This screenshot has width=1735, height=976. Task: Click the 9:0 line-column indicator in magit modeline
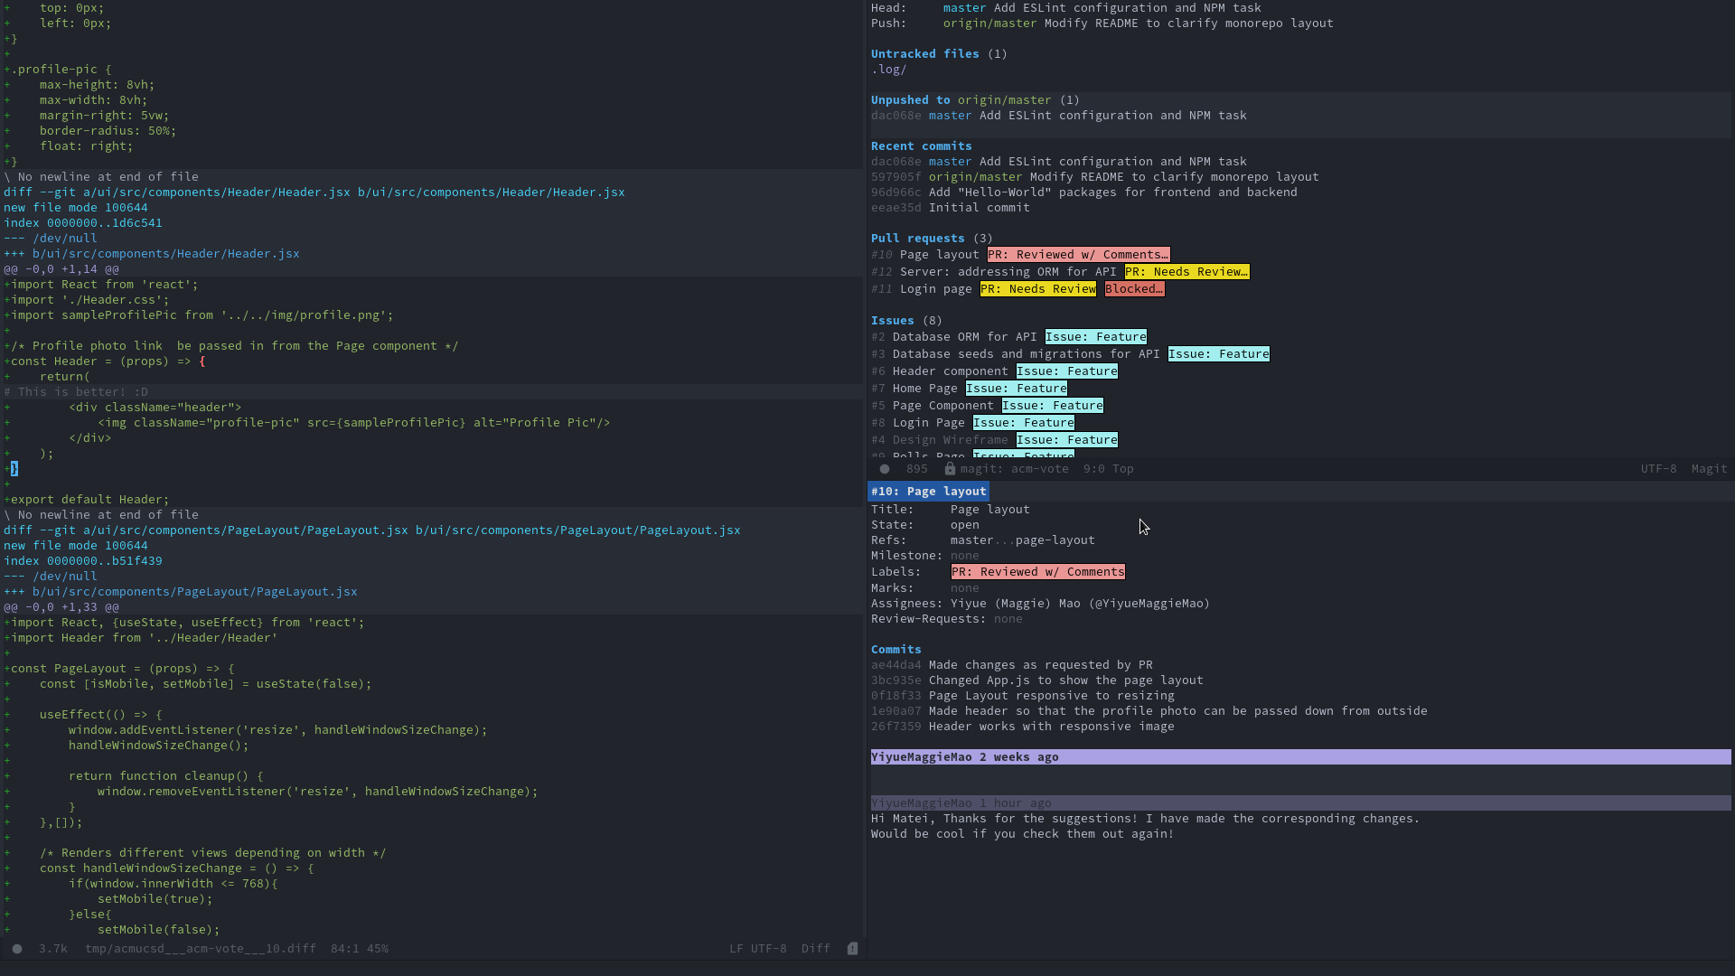(x=1095, y=469)
